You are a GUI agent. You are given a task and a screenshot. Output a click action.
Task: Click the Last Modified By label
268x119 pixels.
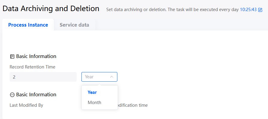coord(26,105)
